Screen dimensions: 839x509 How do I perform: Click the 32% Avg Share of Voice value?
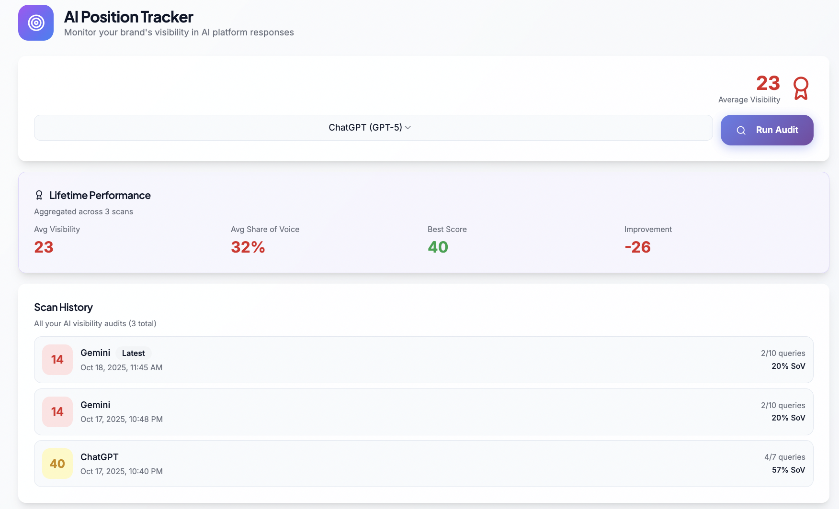(x=248, y=247)
